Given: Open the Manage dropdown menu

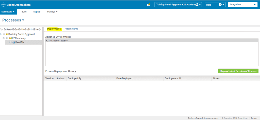Looking at the screenshot, I should click(x=52, y=12).
